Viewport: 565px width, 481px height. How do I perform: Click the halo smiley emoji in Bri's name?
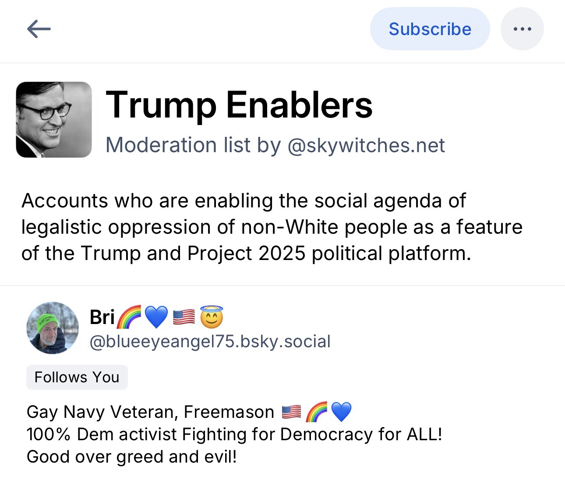tap(212, 317)
